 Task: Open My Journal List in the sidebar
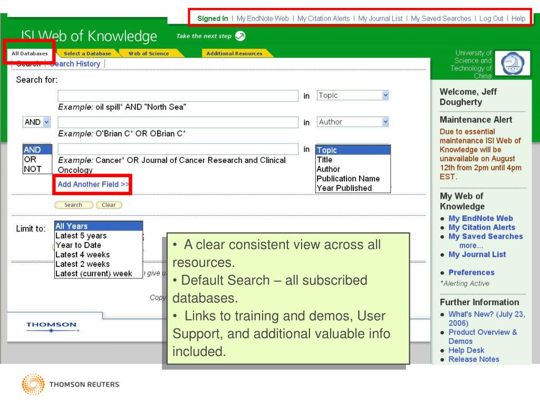[477, 255]
